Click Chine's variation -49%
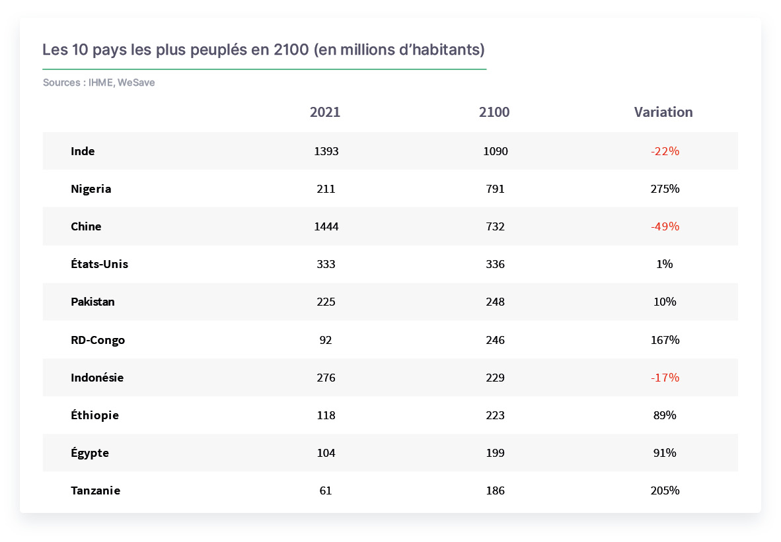Screen dimensions: 781x542 pos(665,226)
